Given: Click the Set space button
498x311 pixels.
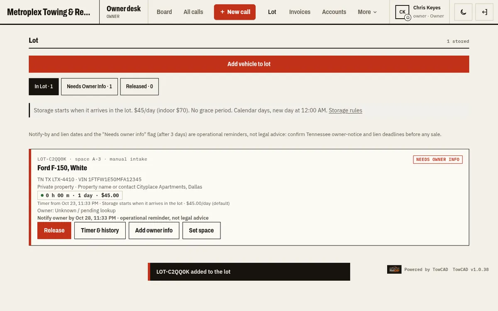Looking at the screenshot, I should coord(201,231).
